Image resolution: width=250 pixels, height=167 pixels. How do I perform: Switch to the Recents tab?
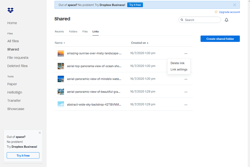point(59,32)
